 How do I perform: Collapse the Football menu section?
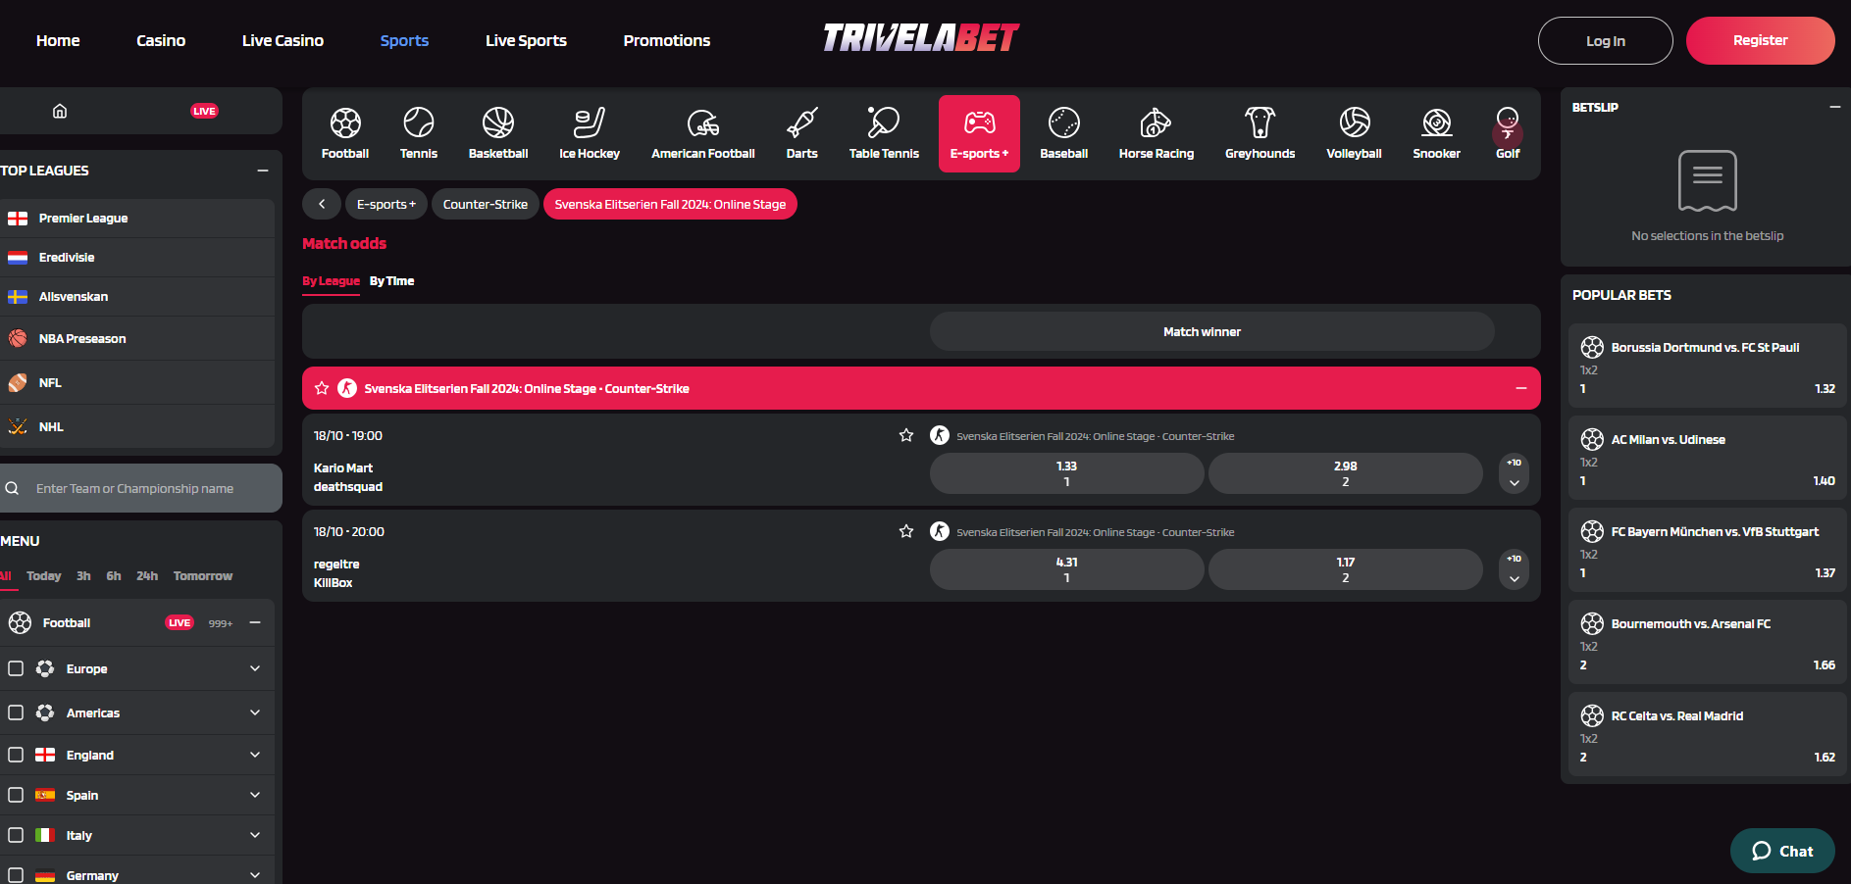click(x=255, y=622)
